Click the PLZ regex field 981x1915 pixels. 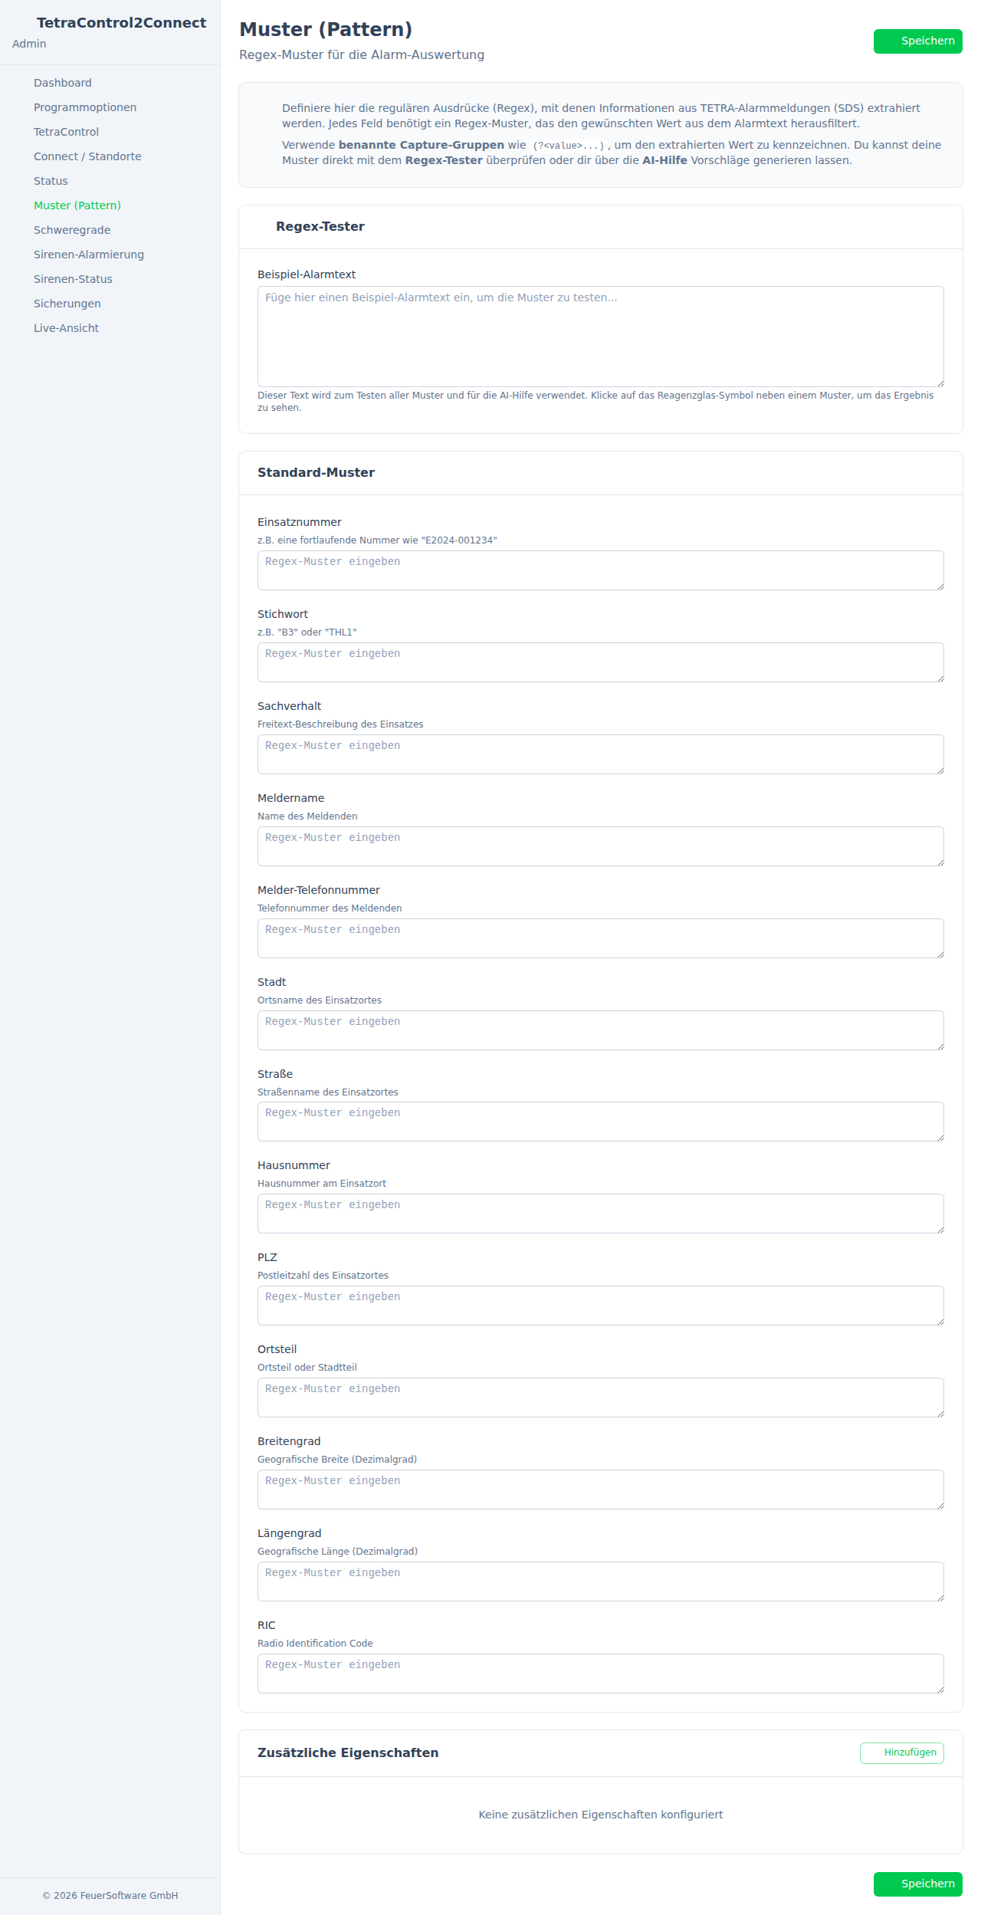tap(600, 1306)
